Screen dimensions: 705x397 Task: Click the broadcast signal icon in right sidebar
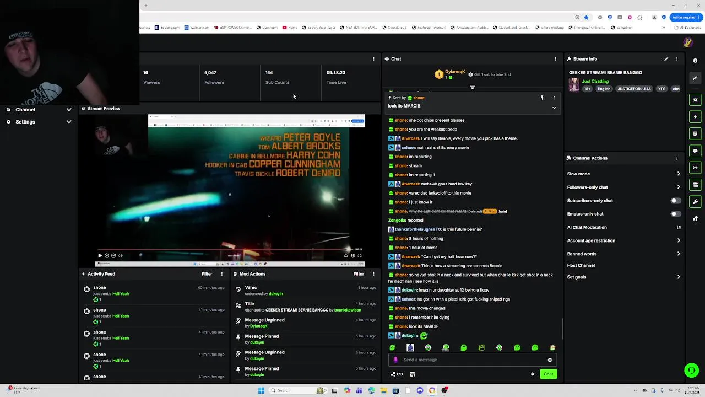tap(695, 168)
